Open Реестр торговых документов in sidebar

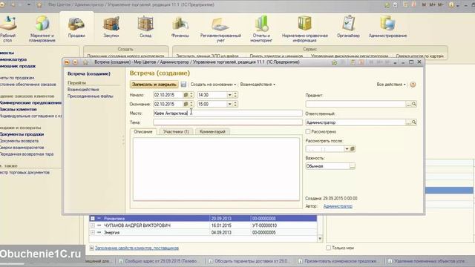(x=24, y=172)
